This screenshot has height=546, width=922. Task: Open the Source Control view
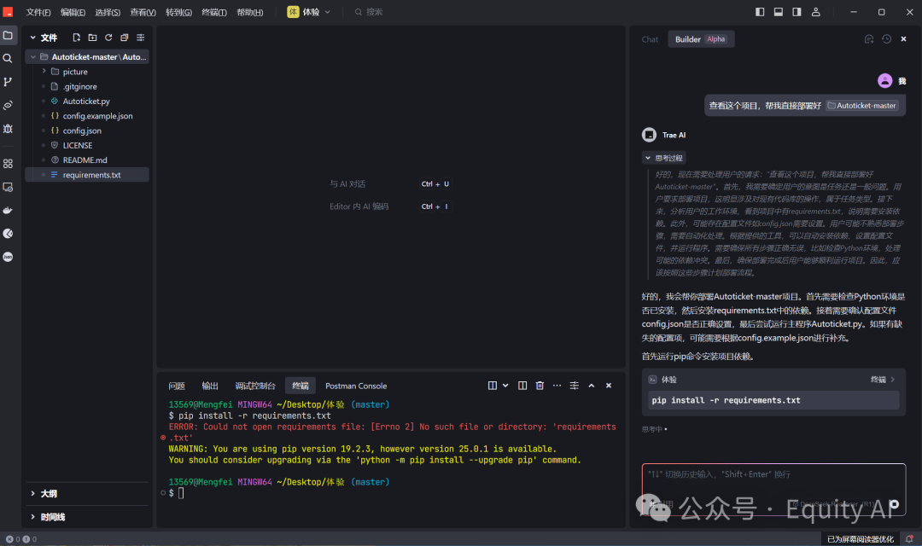[x=8, y=82]
